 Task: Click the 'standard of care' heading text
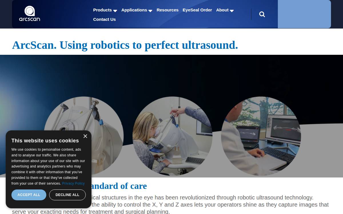click(x=119, y=186)
